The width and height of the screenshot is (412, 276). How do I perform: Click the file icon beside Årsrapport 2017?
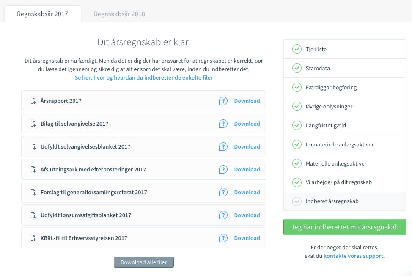coord(33,101)
